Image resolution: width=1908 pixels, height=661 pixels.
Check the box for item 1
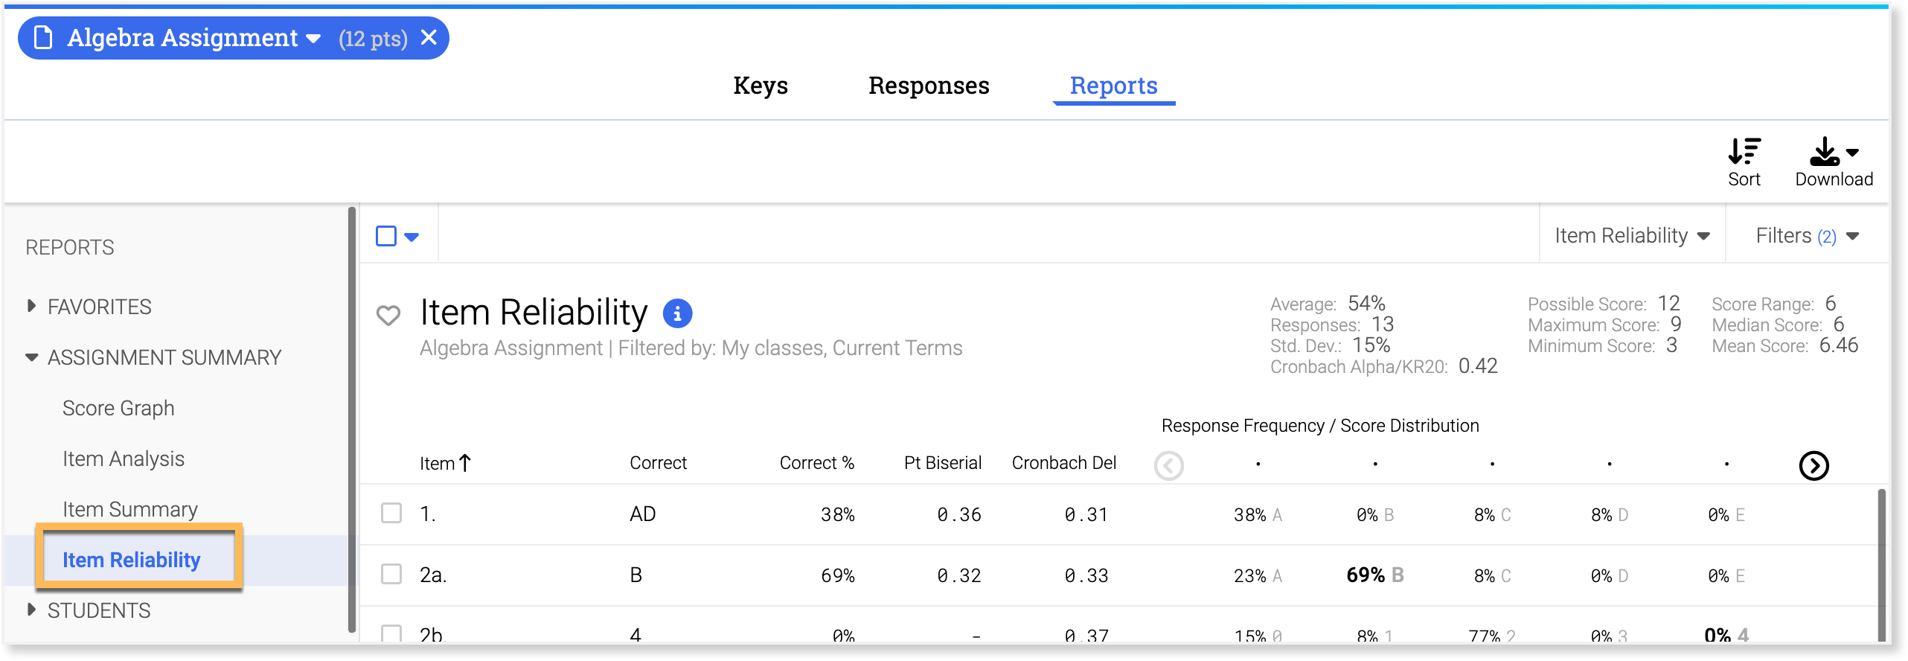tap(391, 514)
